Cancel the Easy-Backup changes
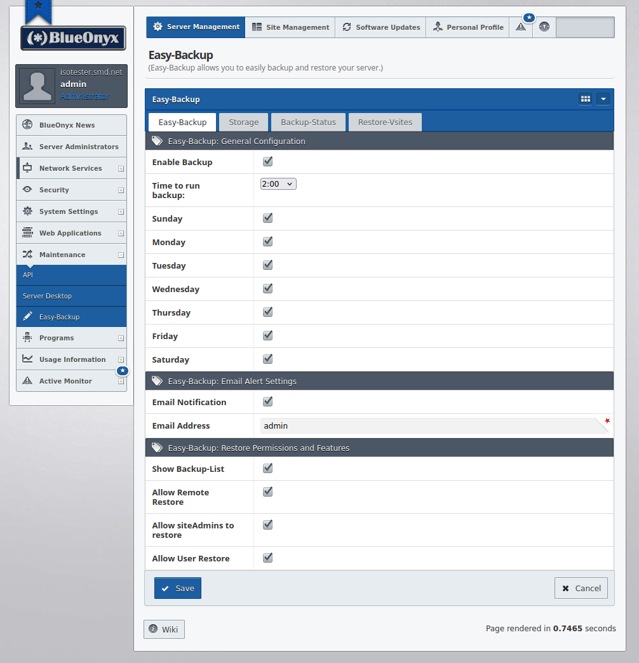 click(581, 588)
